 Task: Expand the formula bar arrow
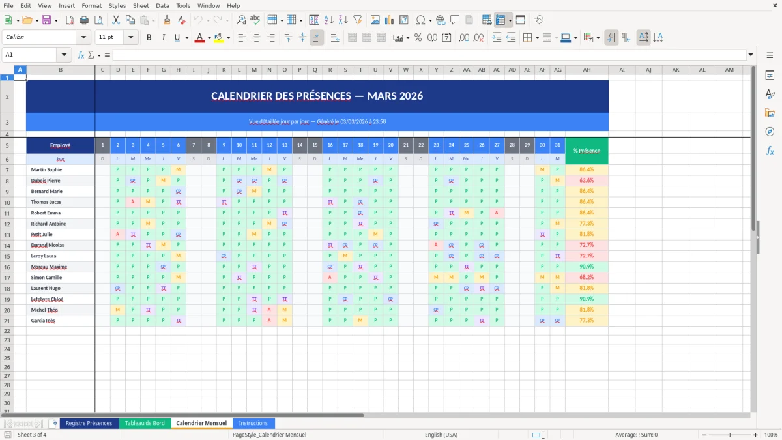point(751,55)
